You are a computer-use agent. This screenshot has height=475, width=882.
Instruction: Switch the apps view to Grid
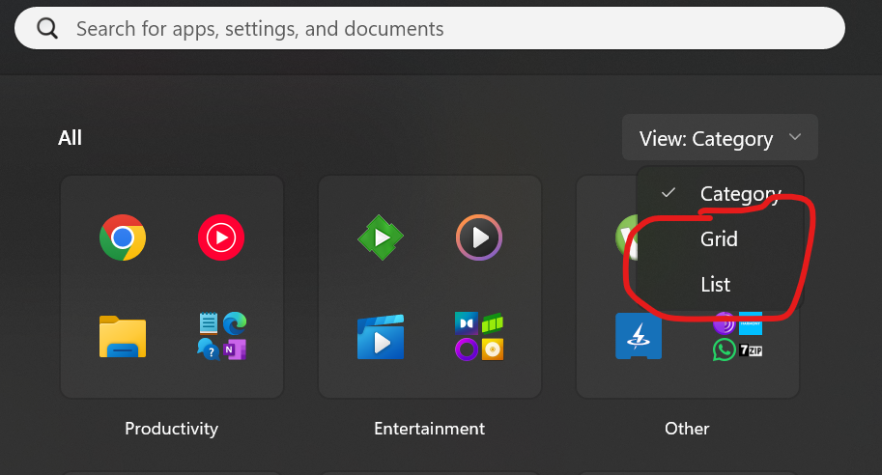720,238
